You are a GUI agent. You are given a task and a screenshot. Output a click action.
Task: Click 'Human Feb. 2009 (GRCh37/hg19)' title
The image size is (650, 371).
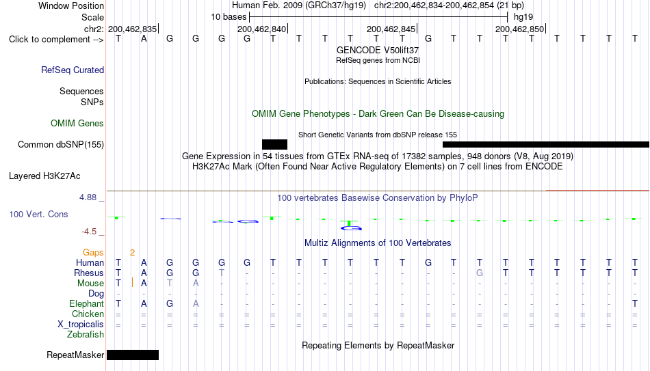tap(299, 5)
